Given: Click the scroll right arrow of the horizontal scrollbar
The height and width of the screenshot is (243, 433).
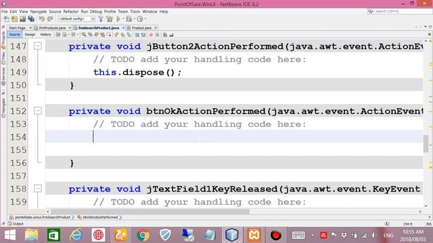Looking at the screenshot, I should tap(420, 211).
